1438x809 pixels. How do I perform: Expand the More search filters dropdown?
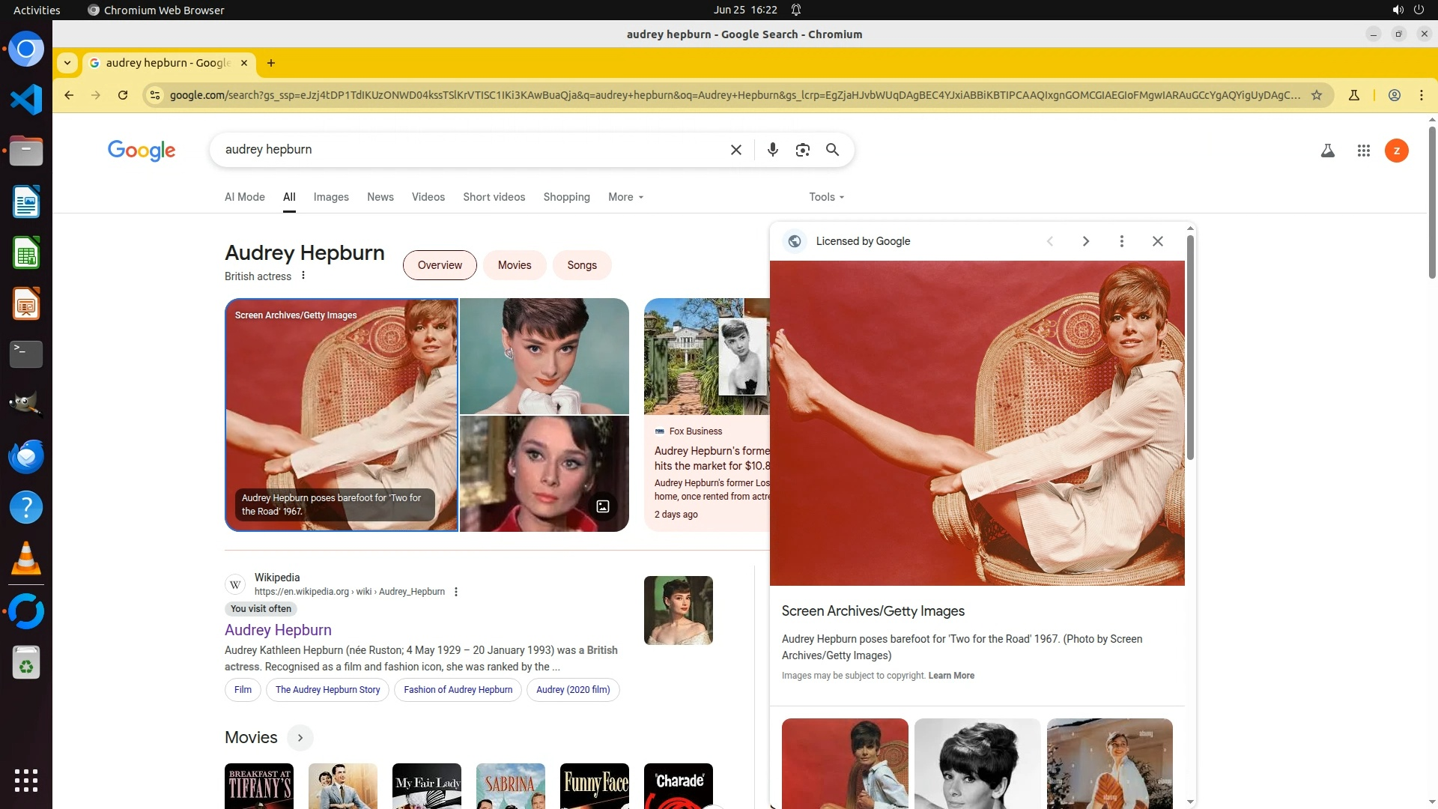[625, 197]
